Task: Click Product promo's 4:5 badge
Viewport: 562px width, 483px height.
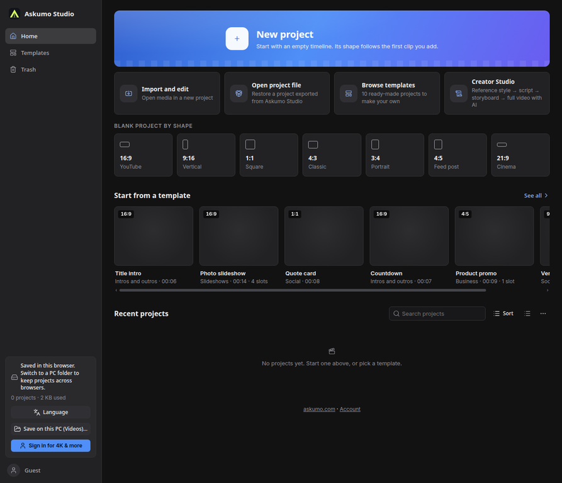Action: tap(465, 214)
